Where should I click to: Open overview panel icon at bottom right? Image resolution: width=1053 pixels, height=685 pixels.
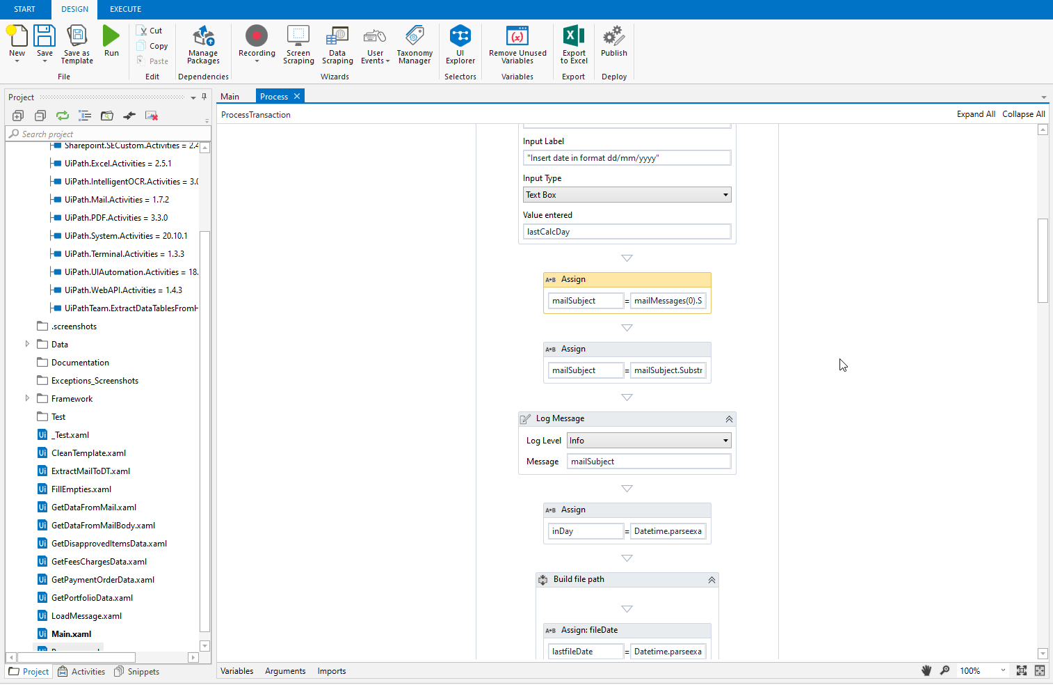coord(1040,670)
